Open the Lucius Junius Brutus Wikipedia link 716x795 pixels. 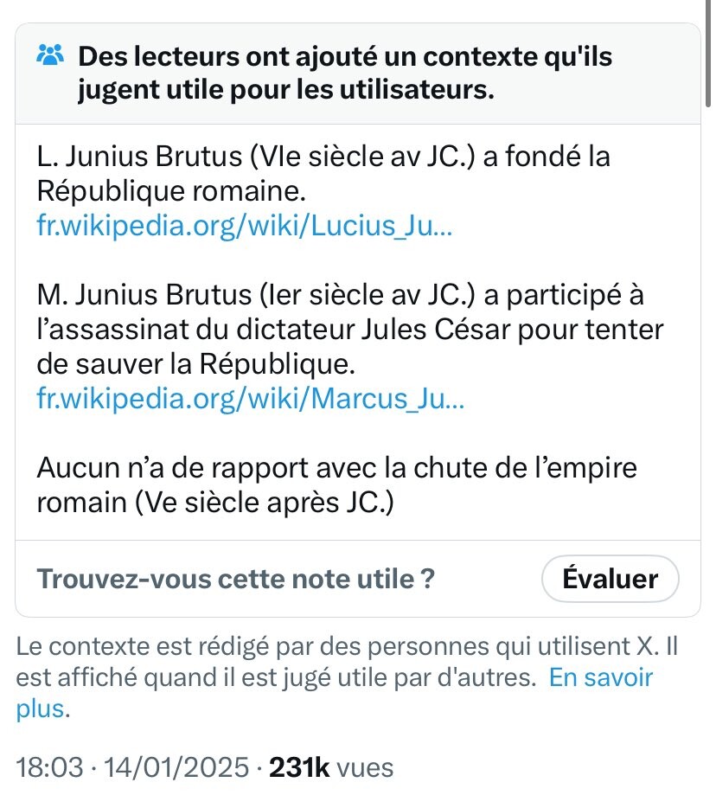tap(244, 225)
